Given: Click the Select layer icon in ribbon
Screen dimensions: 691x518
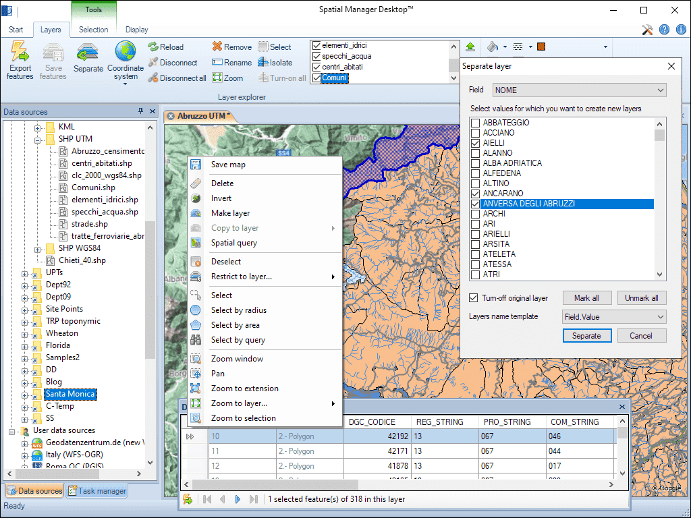Looking at the screenshot, I should point(263,47).
